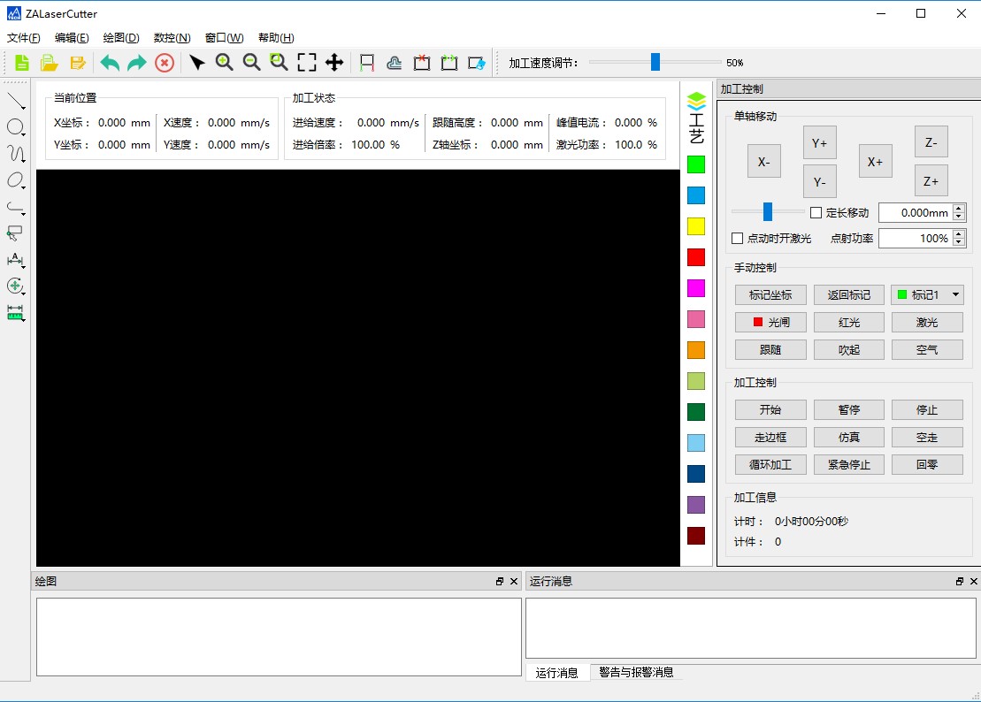Viewport: 981px width, 702px height.
Task: Click the 紧急停止 emergency stop button
Action: pyautogui.click(x=848, y=465)
